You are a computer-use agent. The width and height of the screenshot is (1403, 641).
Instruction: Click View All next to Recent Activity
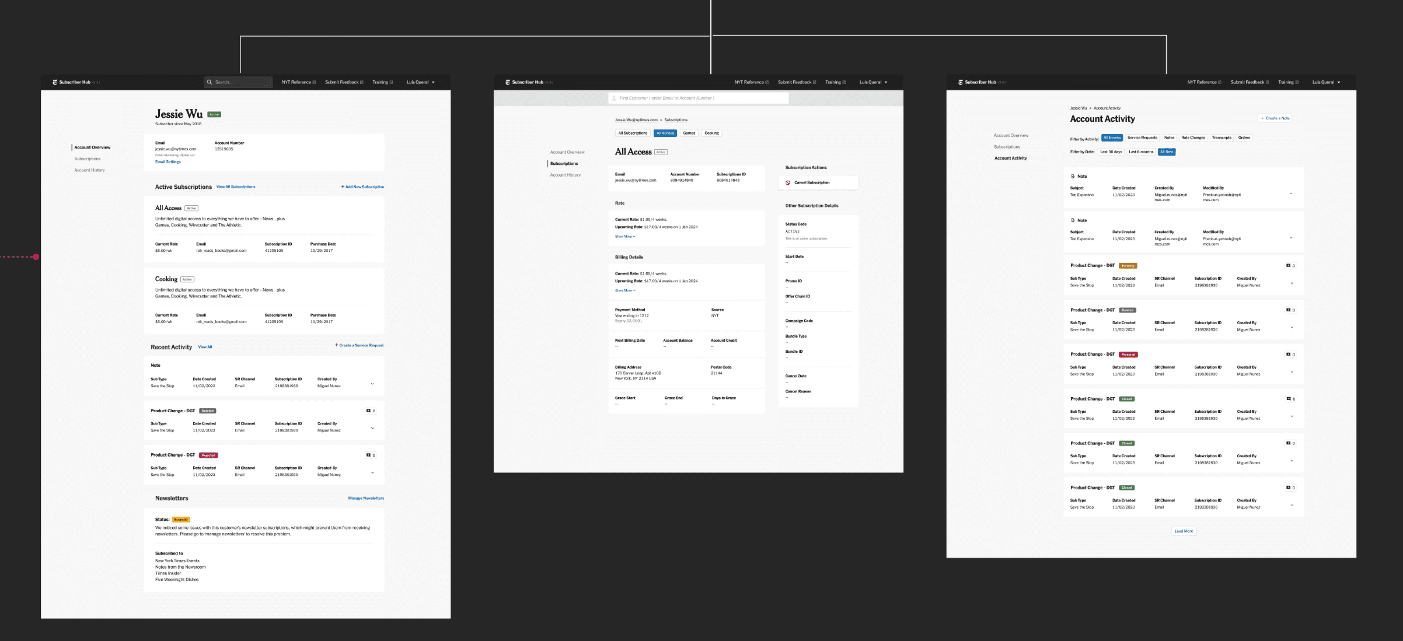pos(205,347)
